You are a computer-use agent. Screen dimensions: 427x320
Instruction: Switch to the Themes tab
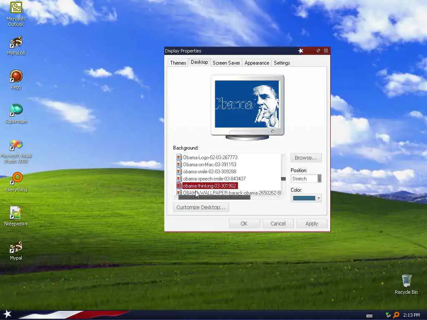point(178,63)
